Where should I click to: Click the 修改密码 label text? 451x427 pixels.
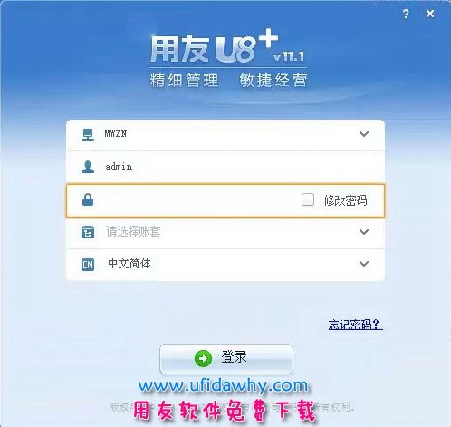346,200
